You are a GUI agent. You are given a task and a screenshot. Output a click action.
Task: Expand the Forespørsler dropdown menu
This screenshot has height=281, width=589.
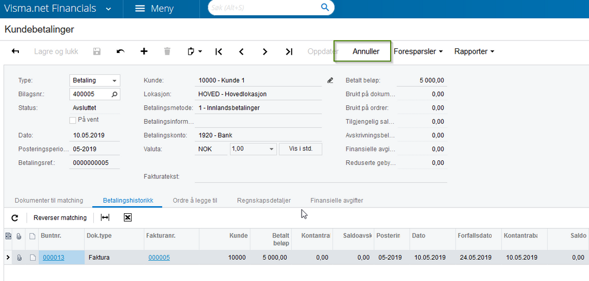(x=418, y=52)
